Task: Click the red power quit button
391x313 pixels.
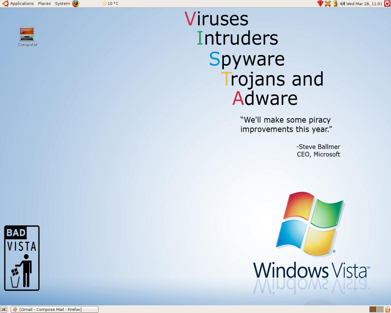Action: (387, 4)
